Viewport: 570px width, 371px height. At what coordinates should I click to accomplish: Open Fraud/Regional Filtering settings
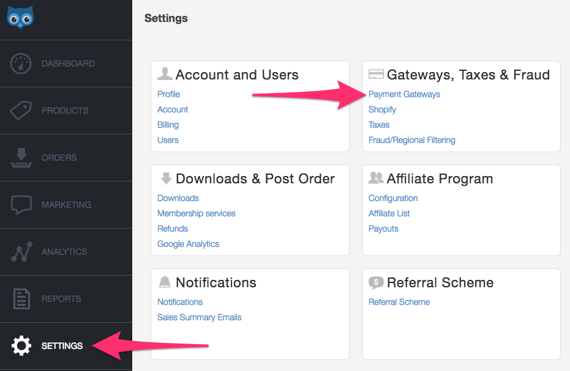(411, 140)
